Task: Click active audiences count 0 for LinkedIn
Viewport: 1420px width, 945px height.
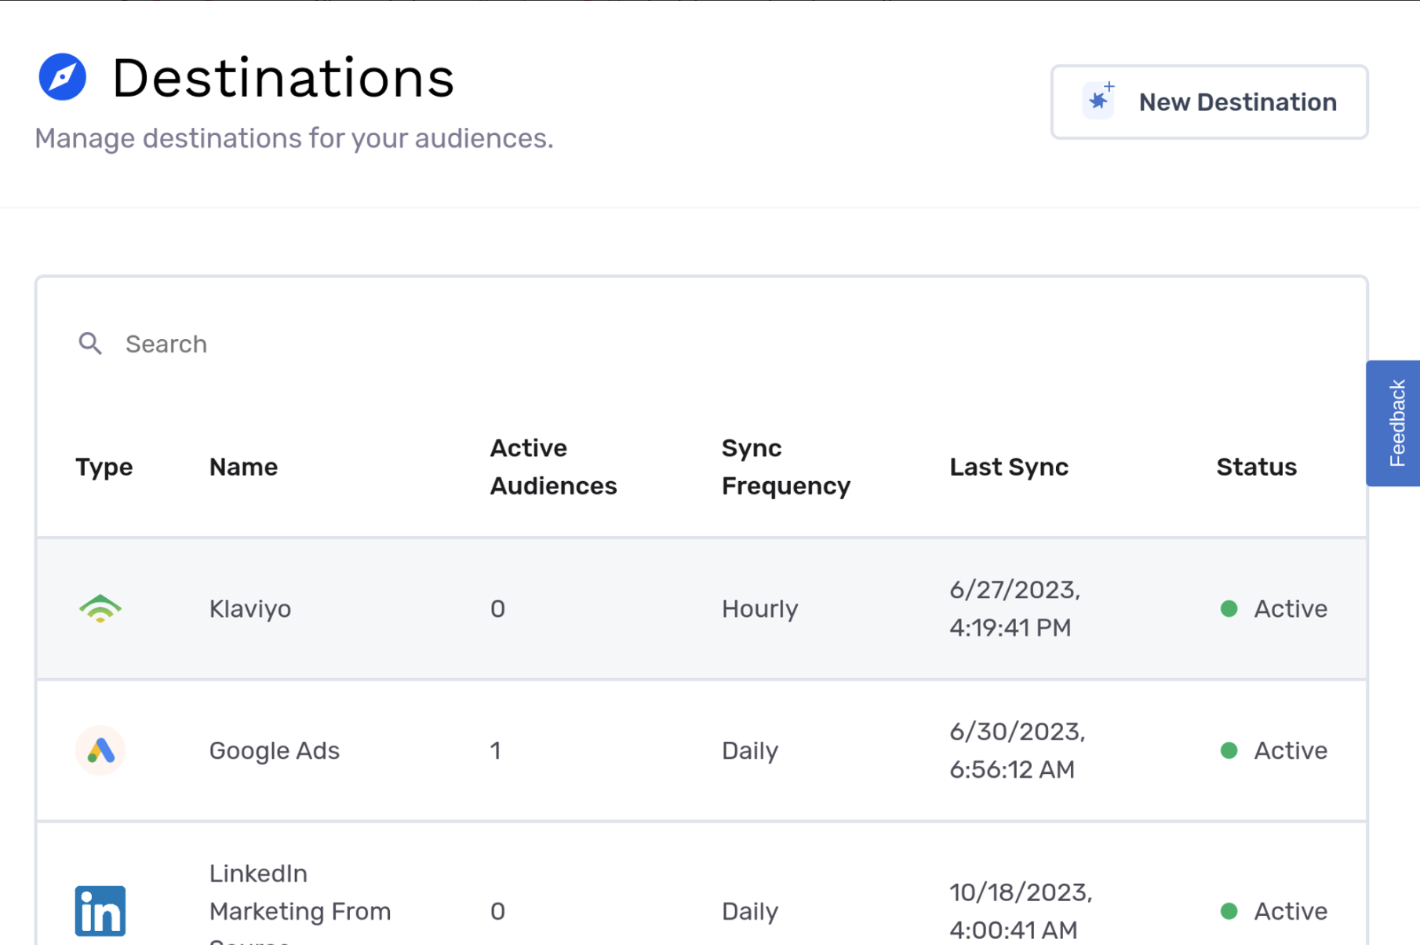Action: [x=497, y=911]
